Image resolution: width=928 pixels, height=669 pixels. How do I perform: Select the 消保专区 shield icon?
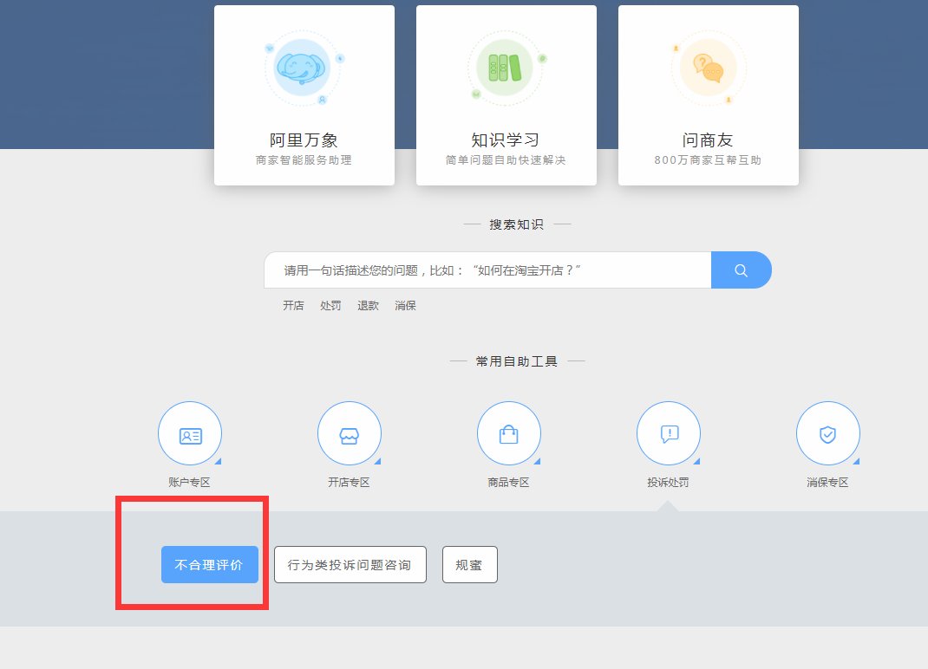(827, 433)
